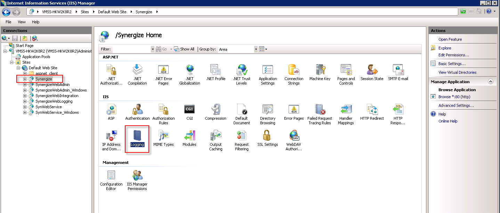
Task: Open Advanced Settings action
Action: [456, 105]
